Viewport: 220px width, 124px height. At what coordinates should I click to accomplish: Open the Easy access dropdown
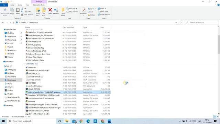click(73, 12)
